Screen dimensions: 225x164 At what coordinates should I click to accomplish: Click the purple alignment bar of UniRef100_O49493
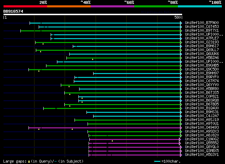click(x=104, y=128)
